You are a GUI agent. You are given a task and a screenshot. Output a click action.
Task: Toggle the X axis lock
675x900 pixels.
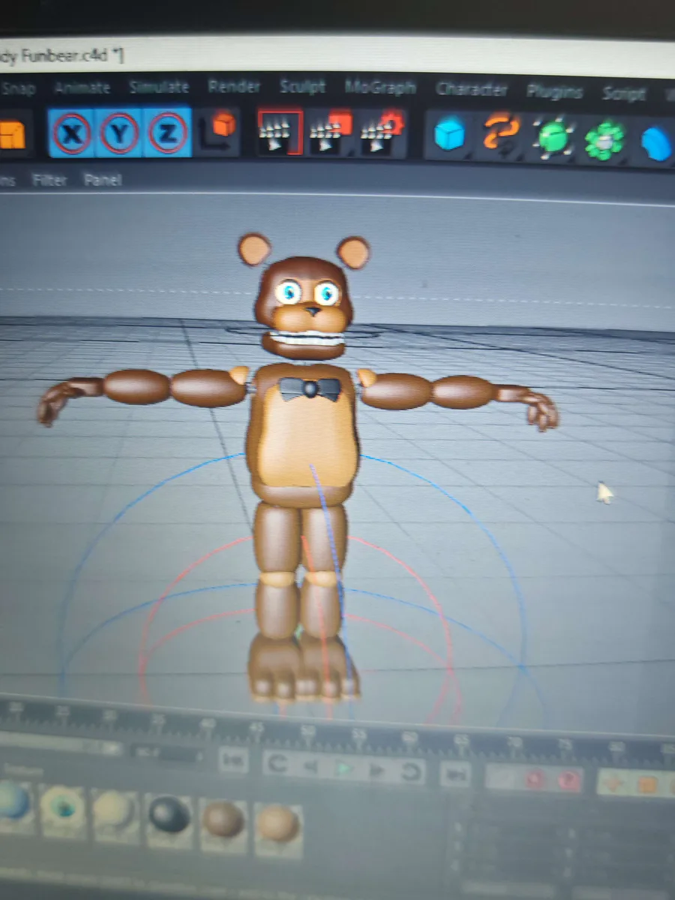coord(73,134)
